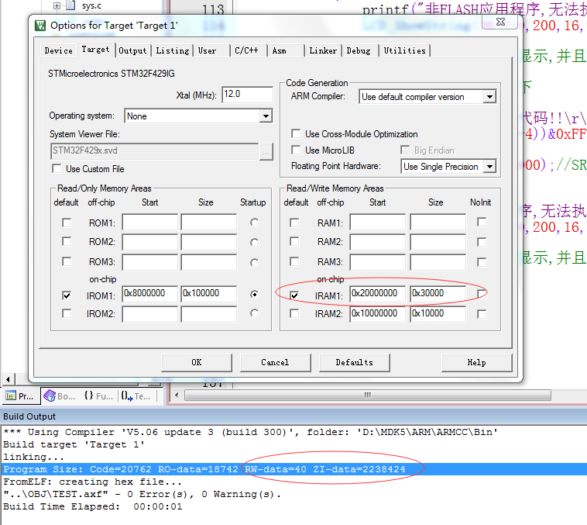This screenshot has width=587, height=525.
Task: Toggle the ROM2 default checkbox
Action: 67,241
